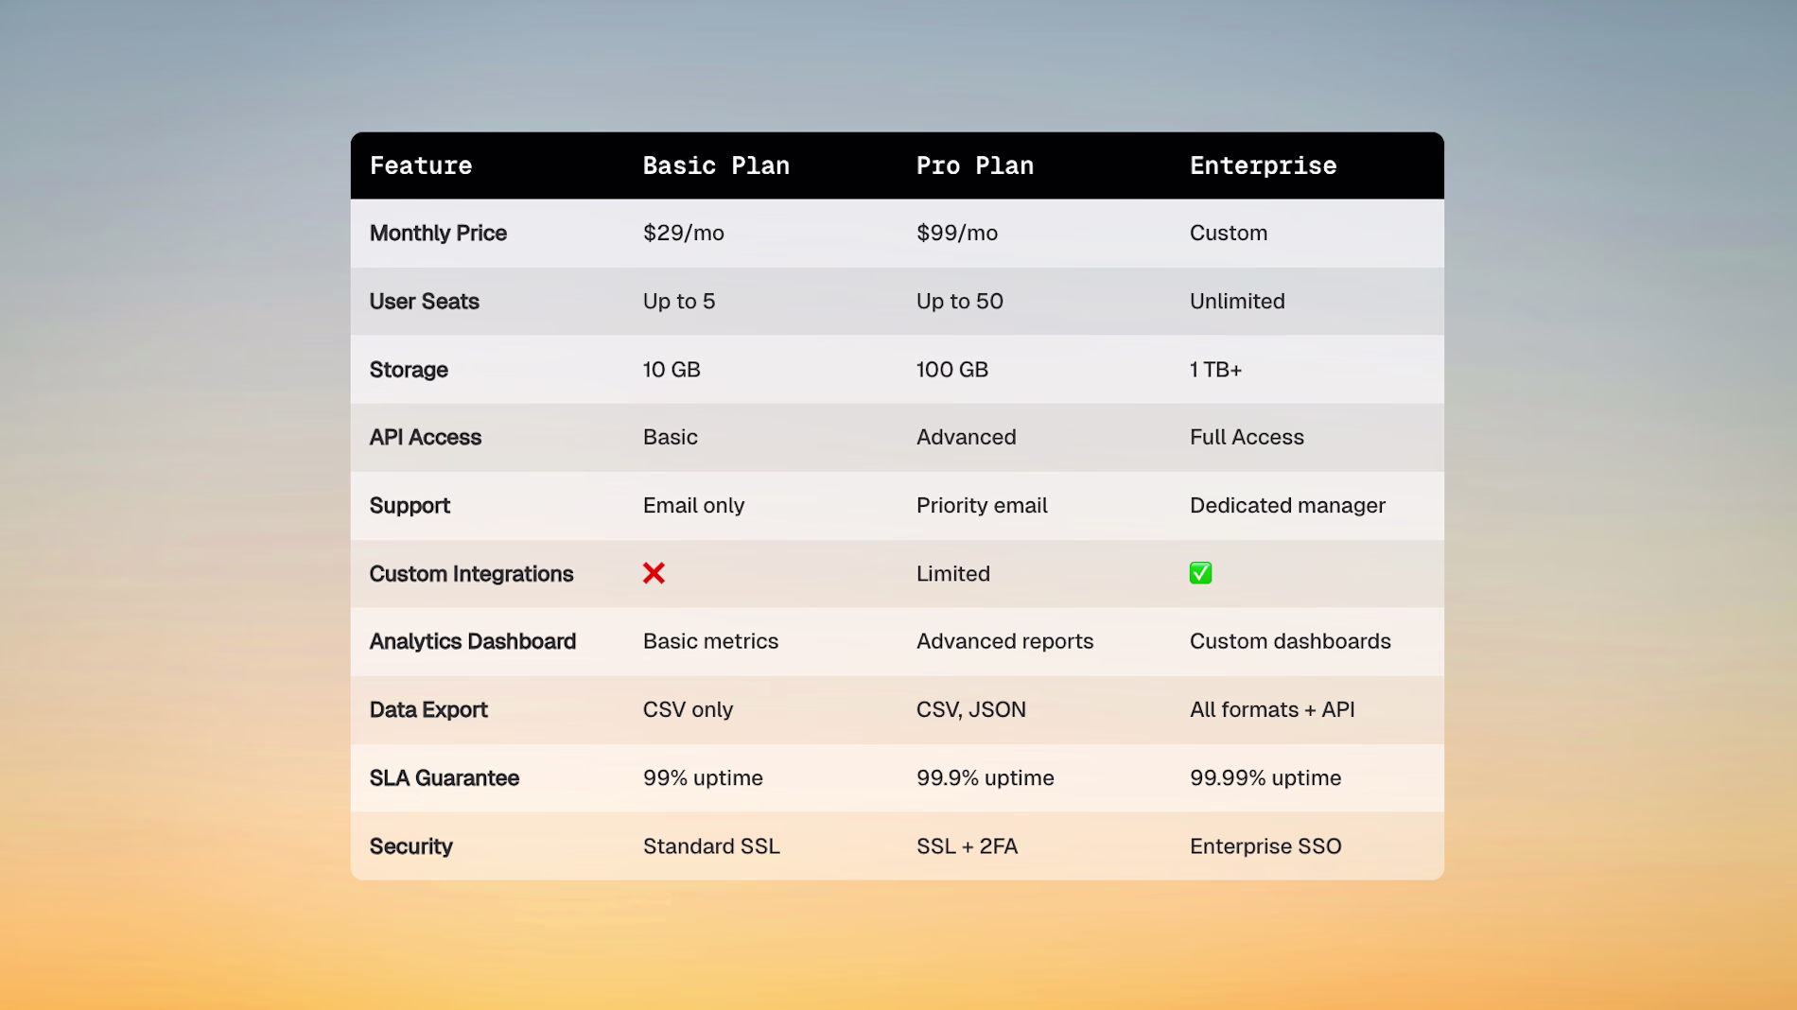Click the Full Access API cell

pos(1247,438)
